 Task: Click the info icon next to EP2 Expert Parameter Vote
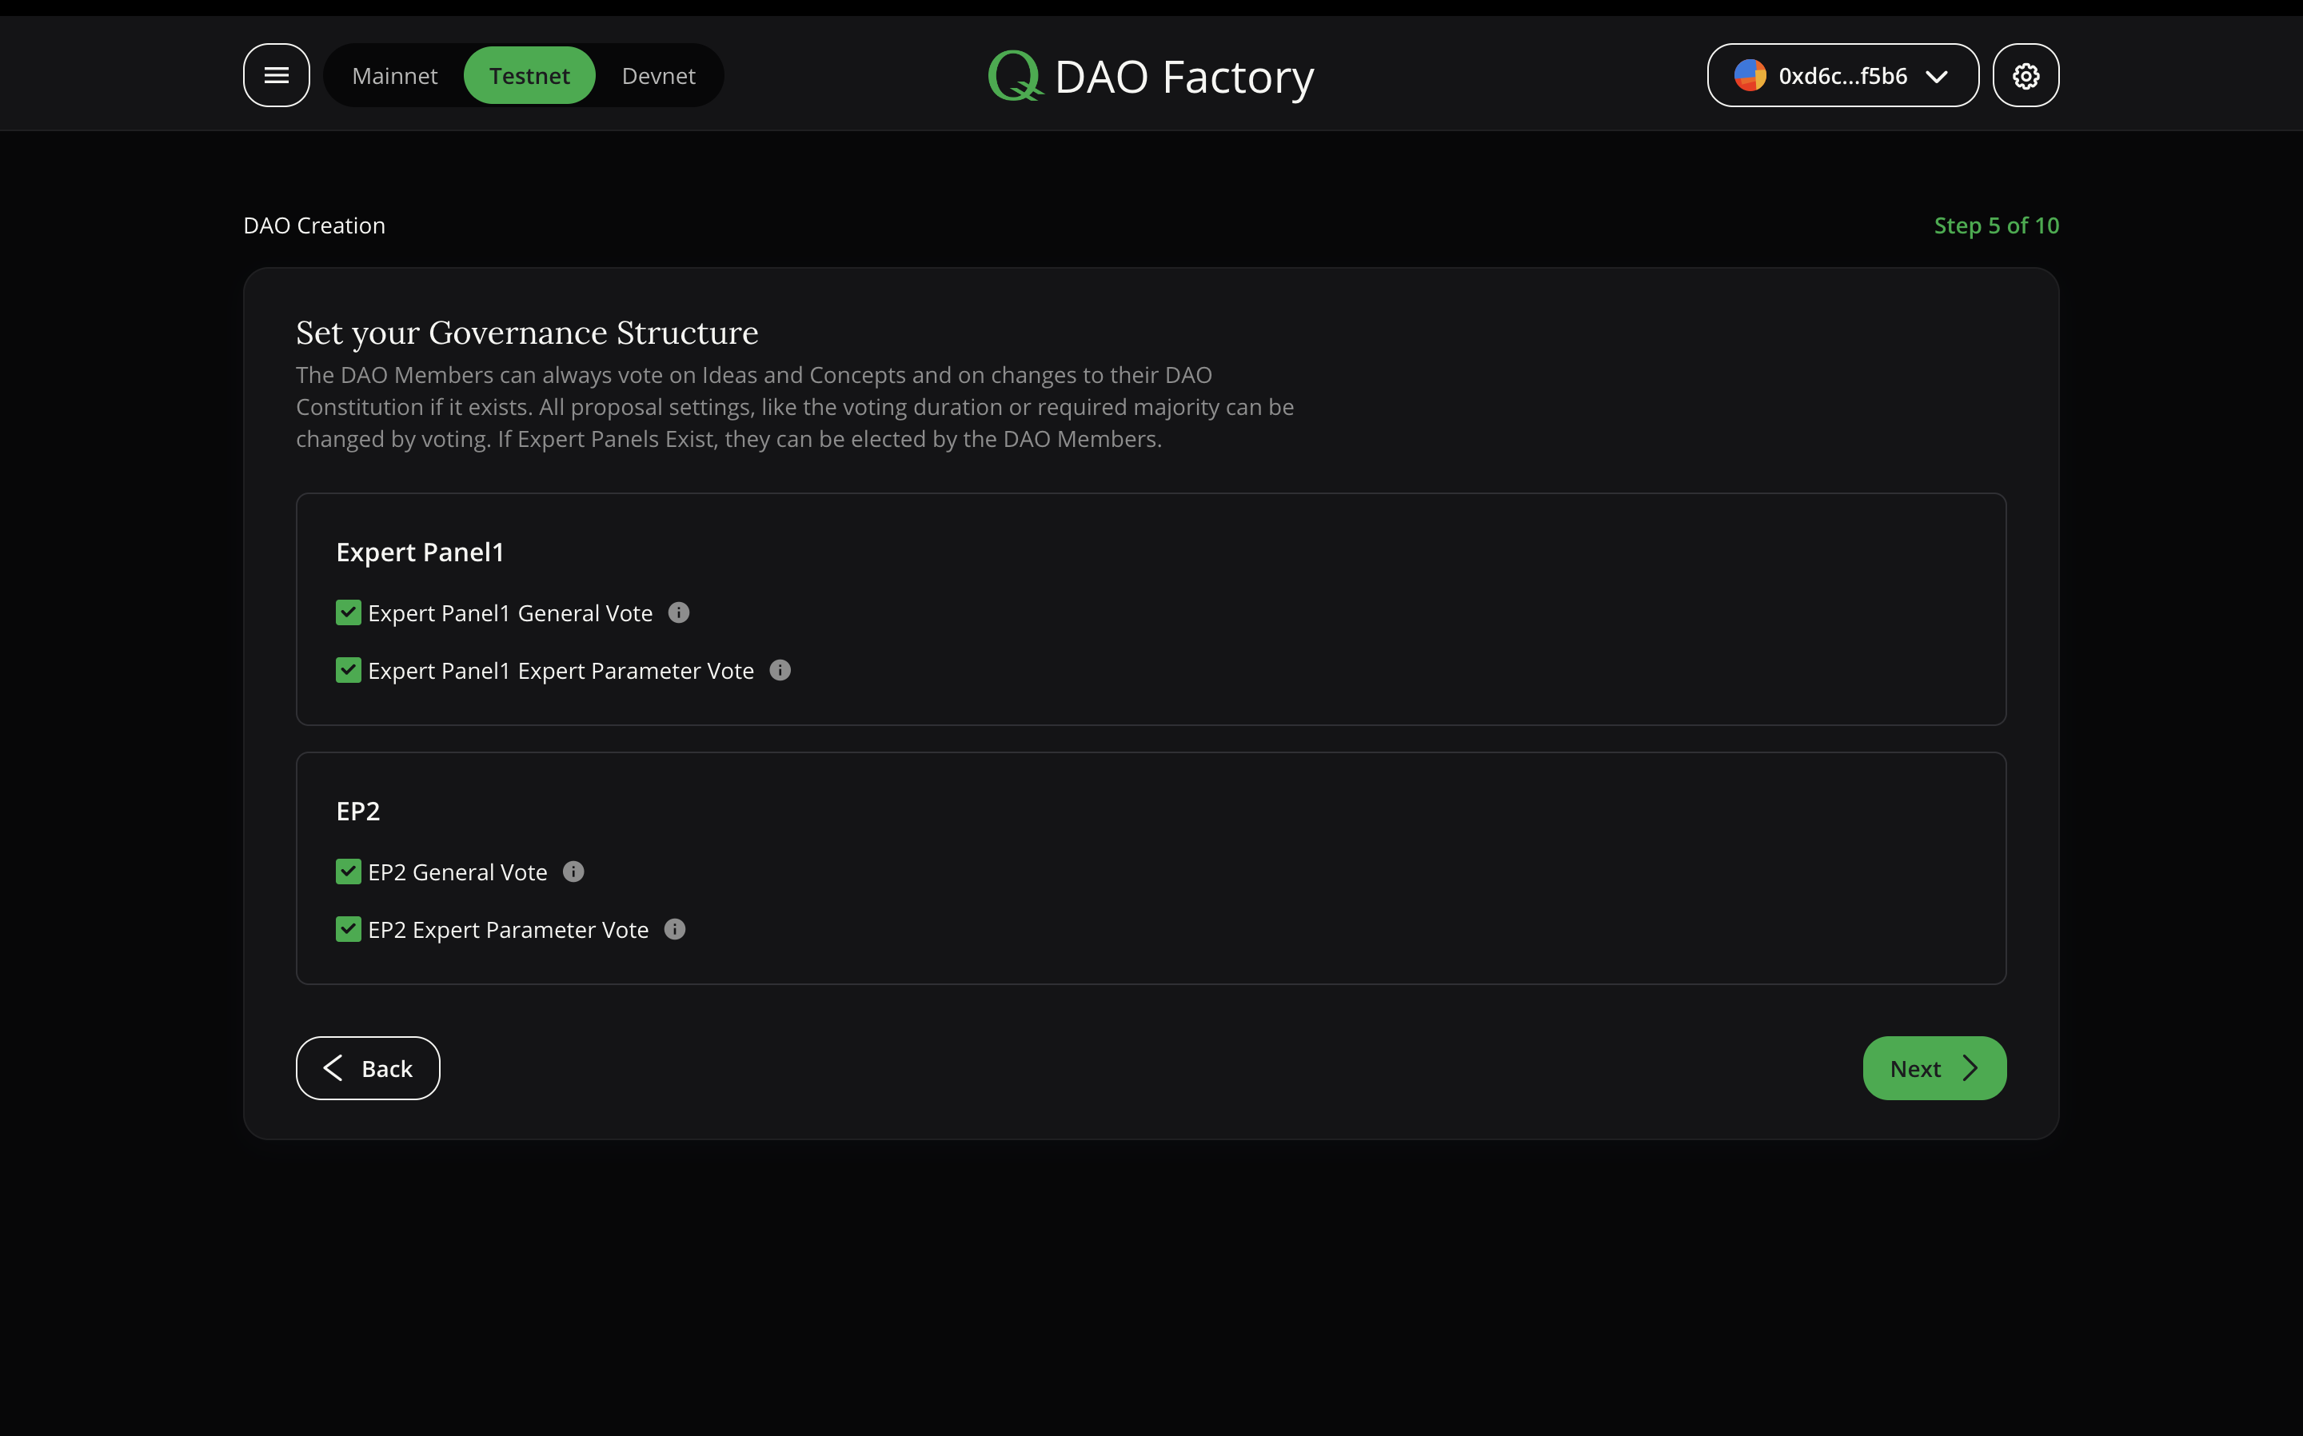[675, 928]
